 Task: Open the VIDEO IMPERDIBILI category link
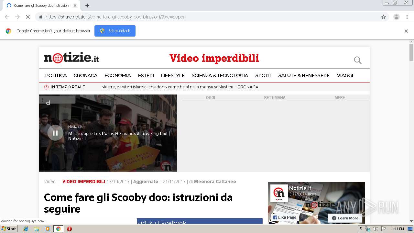point(84,182)
